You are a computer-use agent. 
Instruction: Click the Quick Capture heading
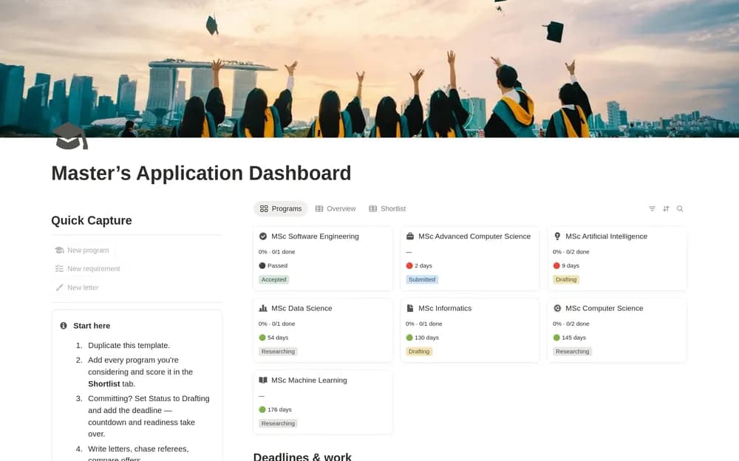(x=92, y=220)
